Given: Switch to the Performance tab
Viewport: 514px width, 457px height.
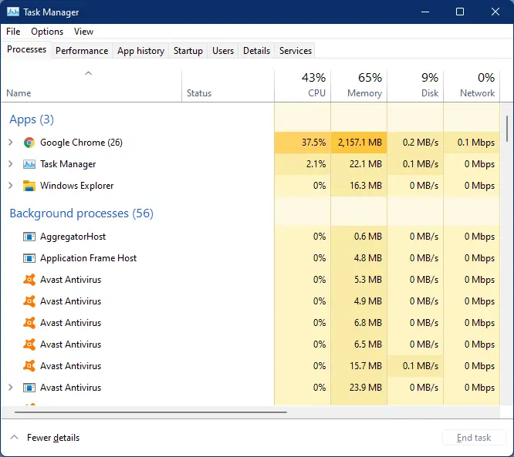Looking at the screenshot, I should [82, 51].
